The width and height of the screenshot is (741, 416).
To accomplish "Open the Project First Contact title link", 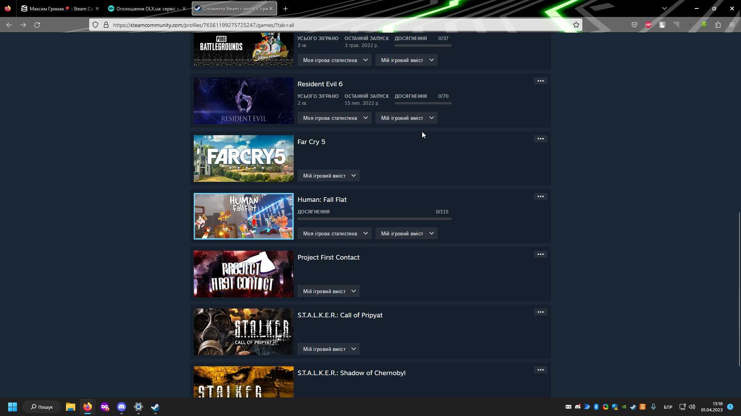I will 328,257.
